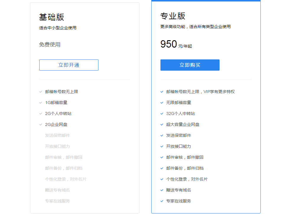Viewport: 289px width, 214px height.
Task: Click the 基础版 plan title
Action: [x=52, y=17]
